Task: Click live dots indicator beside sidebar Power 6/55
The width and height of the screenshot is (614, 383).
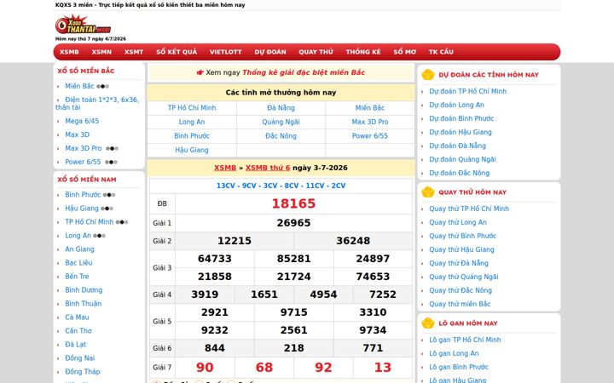Action: pyautogui.click(x=111, y=162)
